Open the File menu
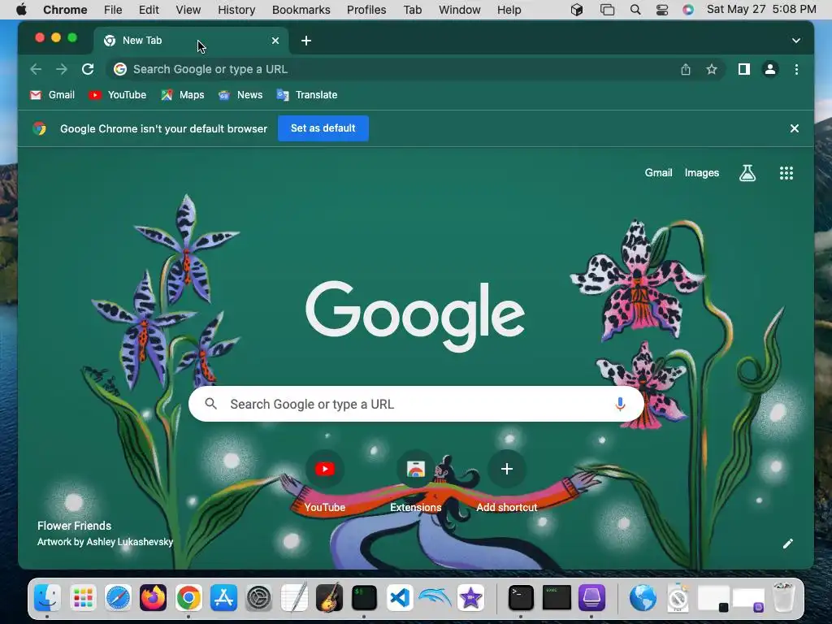This screenshot has height=624, width=832. pyautogui.click(x=113, y=10)
